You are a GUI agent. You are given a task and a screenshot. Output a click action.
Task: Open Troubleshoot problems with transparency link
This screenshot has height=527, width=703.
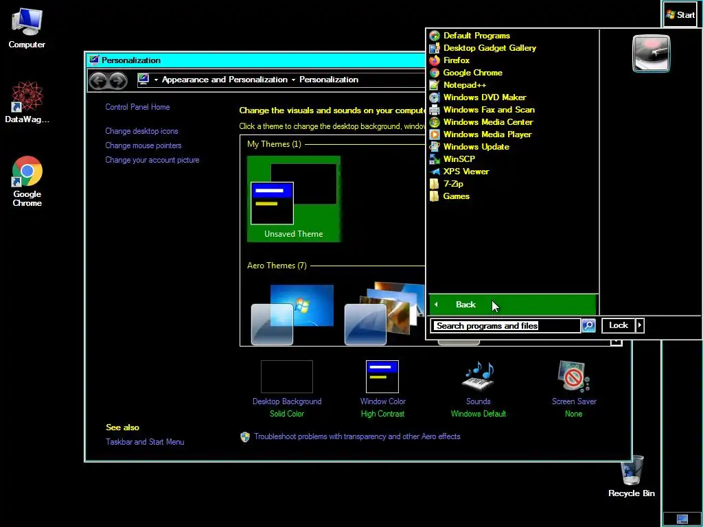[x=357, y=436]
